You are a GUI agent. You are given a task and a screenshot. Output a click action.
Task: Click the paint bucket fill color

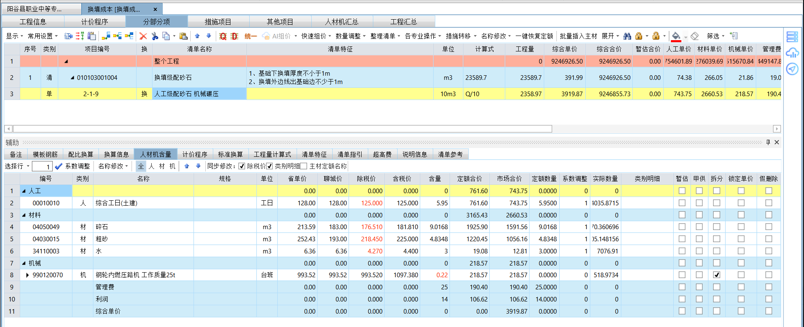point(676,36)
